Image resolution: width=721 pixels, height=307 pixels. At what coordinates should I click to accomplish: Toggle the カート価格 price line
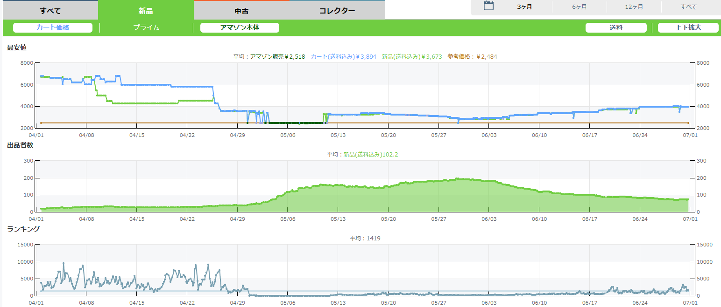(x=53, y=27)
